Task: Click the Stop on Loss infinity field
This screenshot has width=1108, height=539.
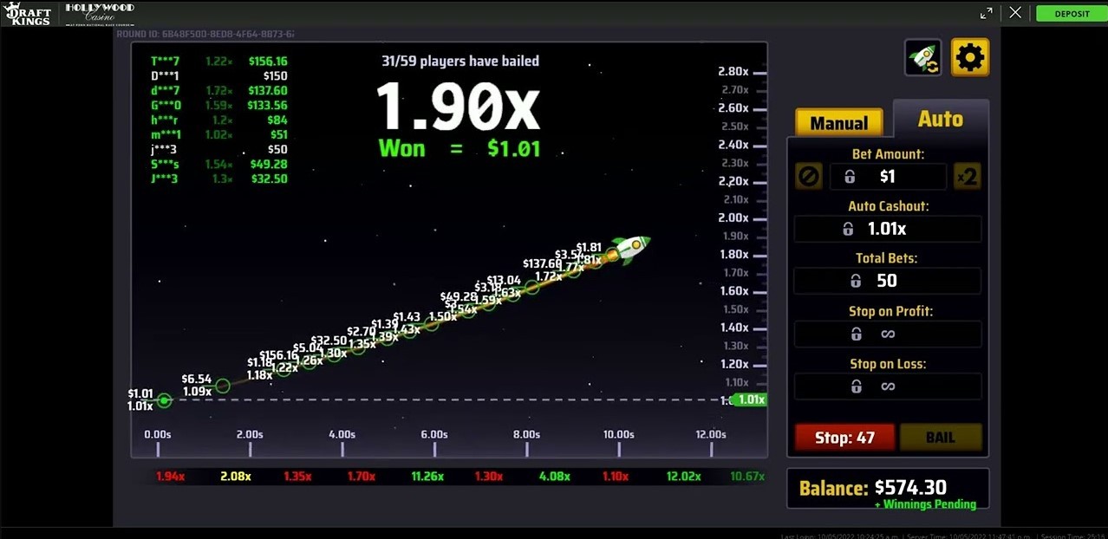Action: click(x=888, y=386)
